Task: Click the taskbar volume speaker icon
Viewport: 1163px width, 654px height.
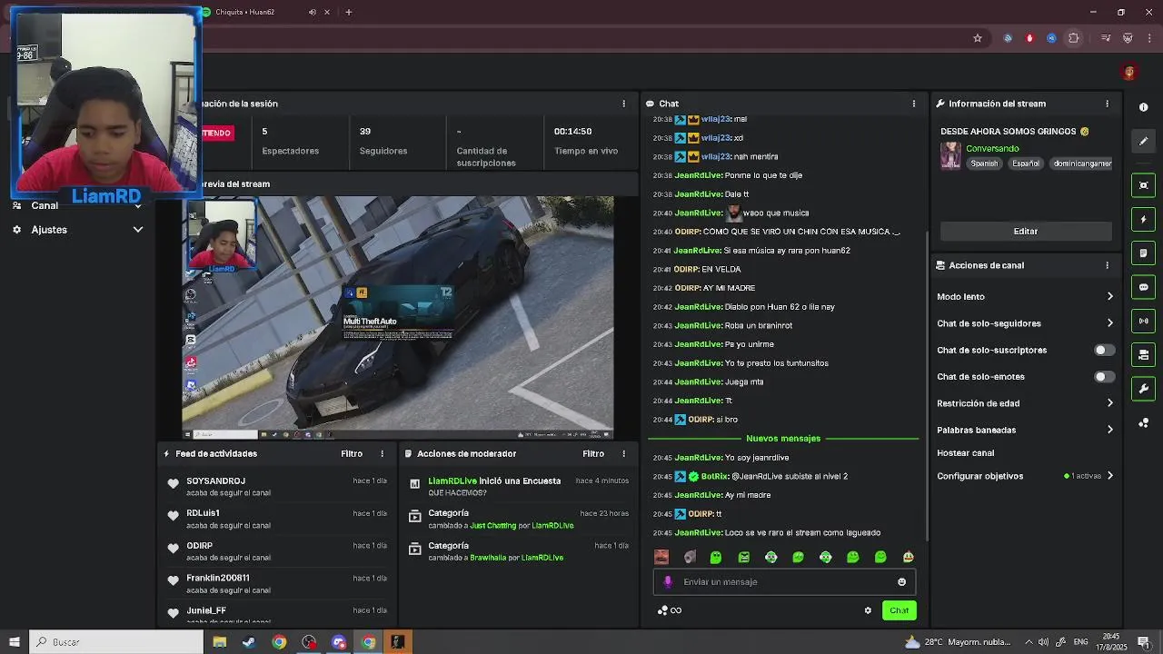Action: [1043, 642]
